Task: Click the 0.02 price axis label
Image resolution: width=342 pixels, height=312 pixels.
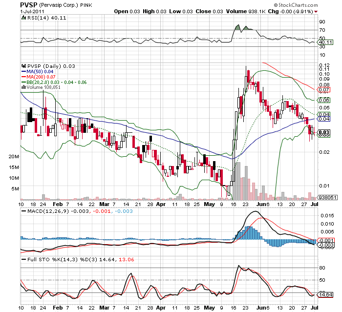Action: click(x=324, y=152)
